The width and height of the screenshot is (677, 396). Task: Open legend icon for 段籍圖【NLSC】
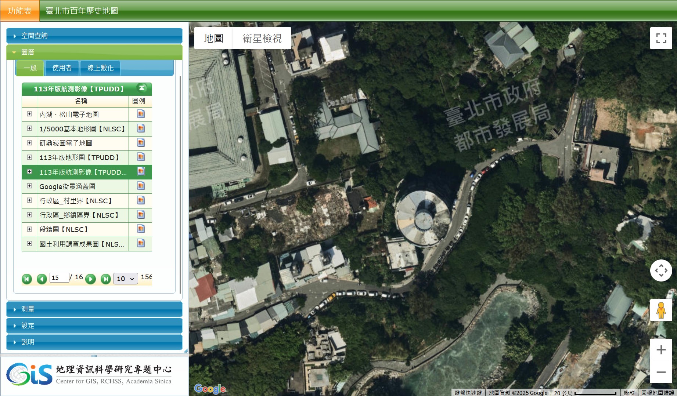[141, 229]
